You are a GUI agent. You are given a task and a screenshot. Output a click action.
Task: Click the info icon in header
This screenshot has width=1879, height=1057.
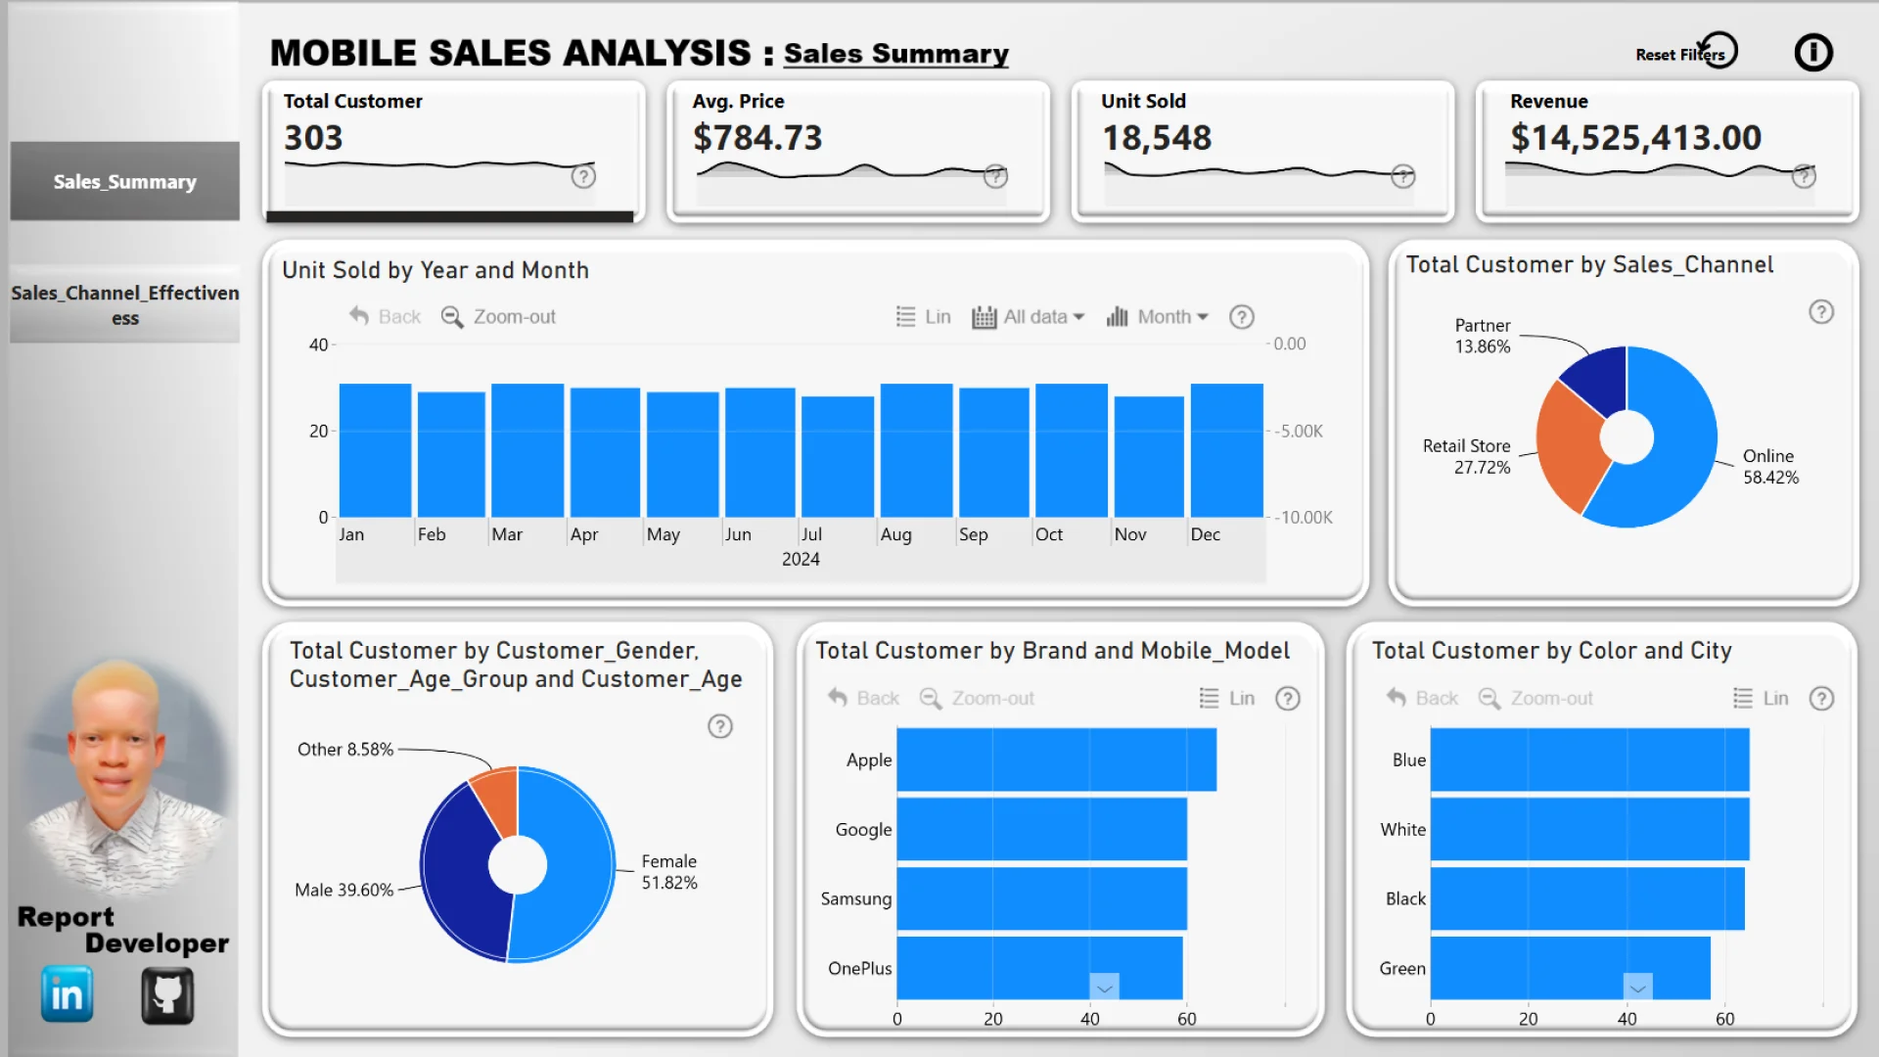1812,53
